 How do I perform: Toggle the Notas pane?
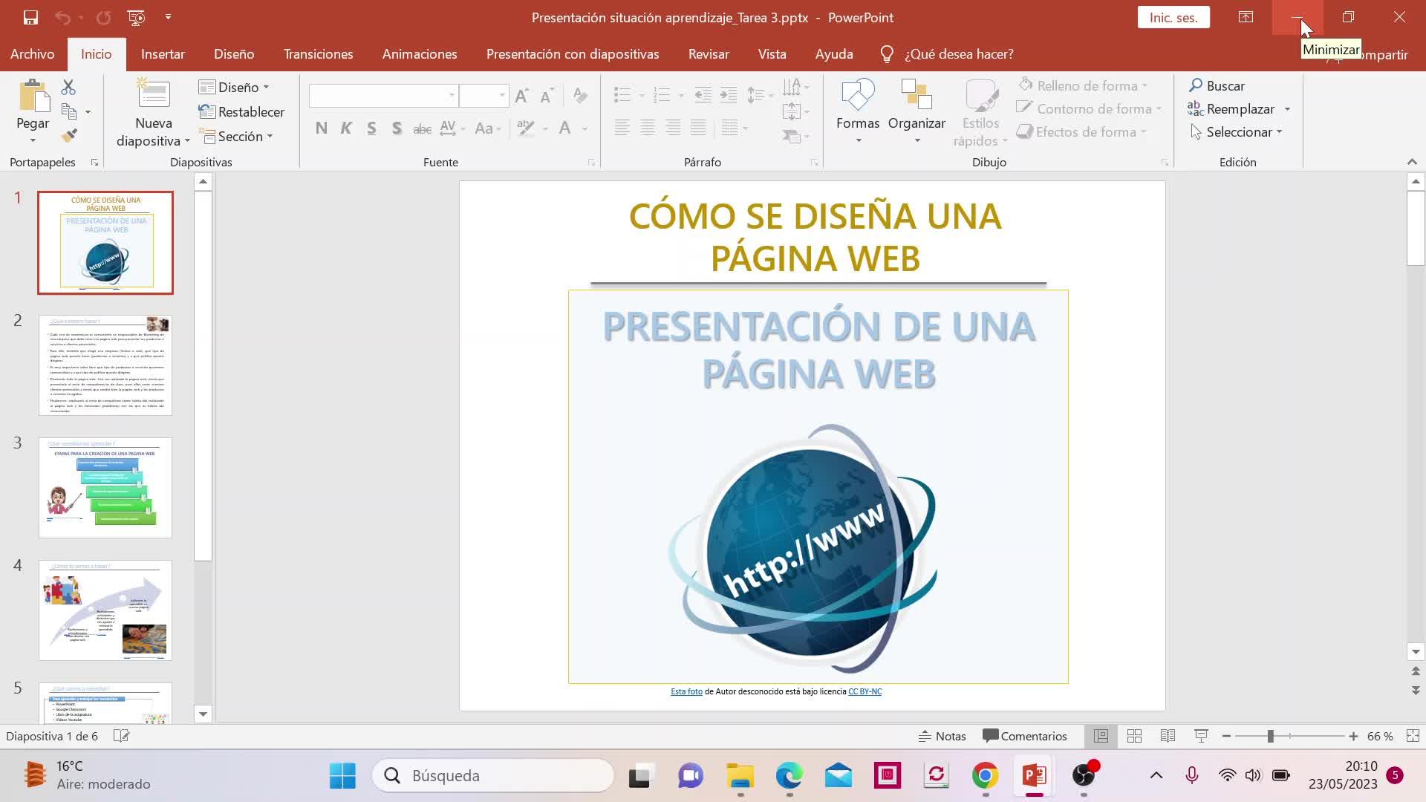coord(942,736)
